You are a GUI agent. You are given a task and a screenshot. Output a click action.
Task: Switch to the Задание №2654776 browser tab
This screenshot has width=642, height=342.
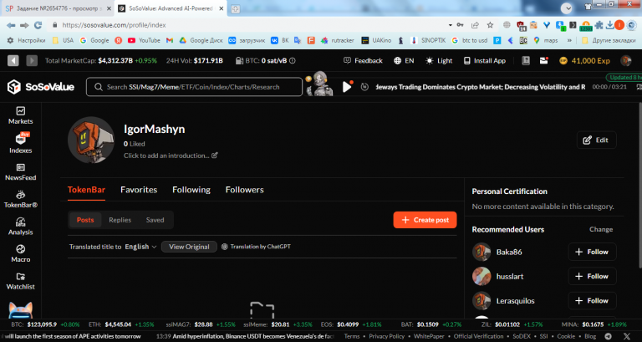(58, 8)
